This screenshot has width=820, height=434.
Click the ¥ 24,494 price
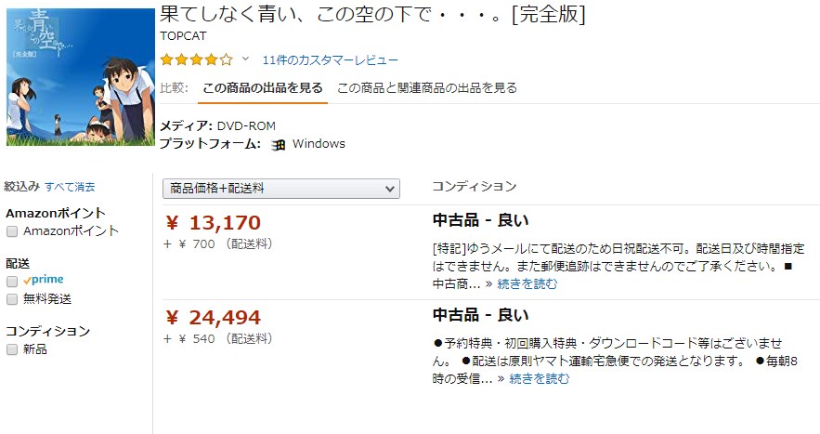pyautogui.click(x=213, y=318)
